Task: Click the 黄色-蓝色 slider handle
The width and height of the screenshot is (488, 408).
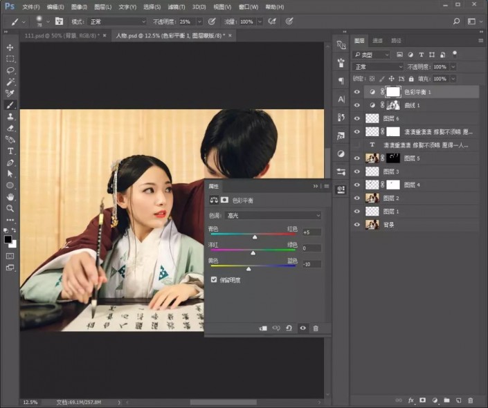Action: click(x=248, y=269)
